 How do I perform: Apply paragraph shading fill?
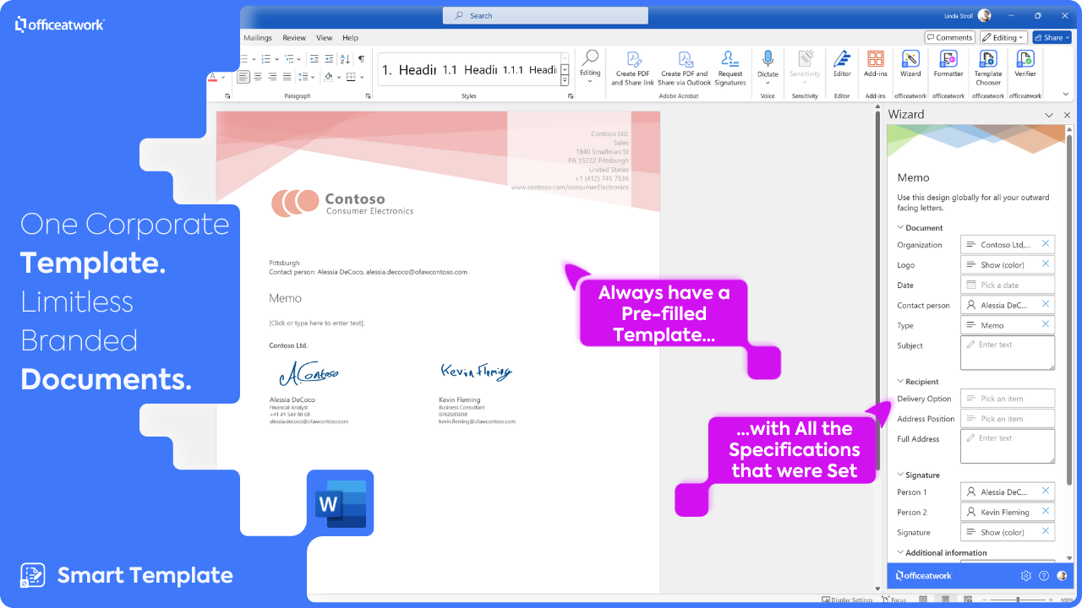click(x=329, y=77)
